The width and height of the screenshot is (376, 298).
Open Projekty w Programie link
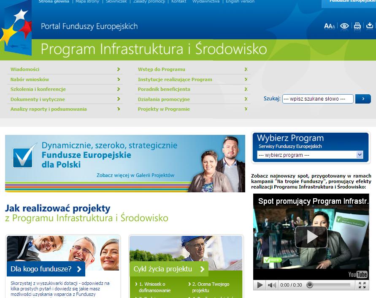click(x=164, y=109)
